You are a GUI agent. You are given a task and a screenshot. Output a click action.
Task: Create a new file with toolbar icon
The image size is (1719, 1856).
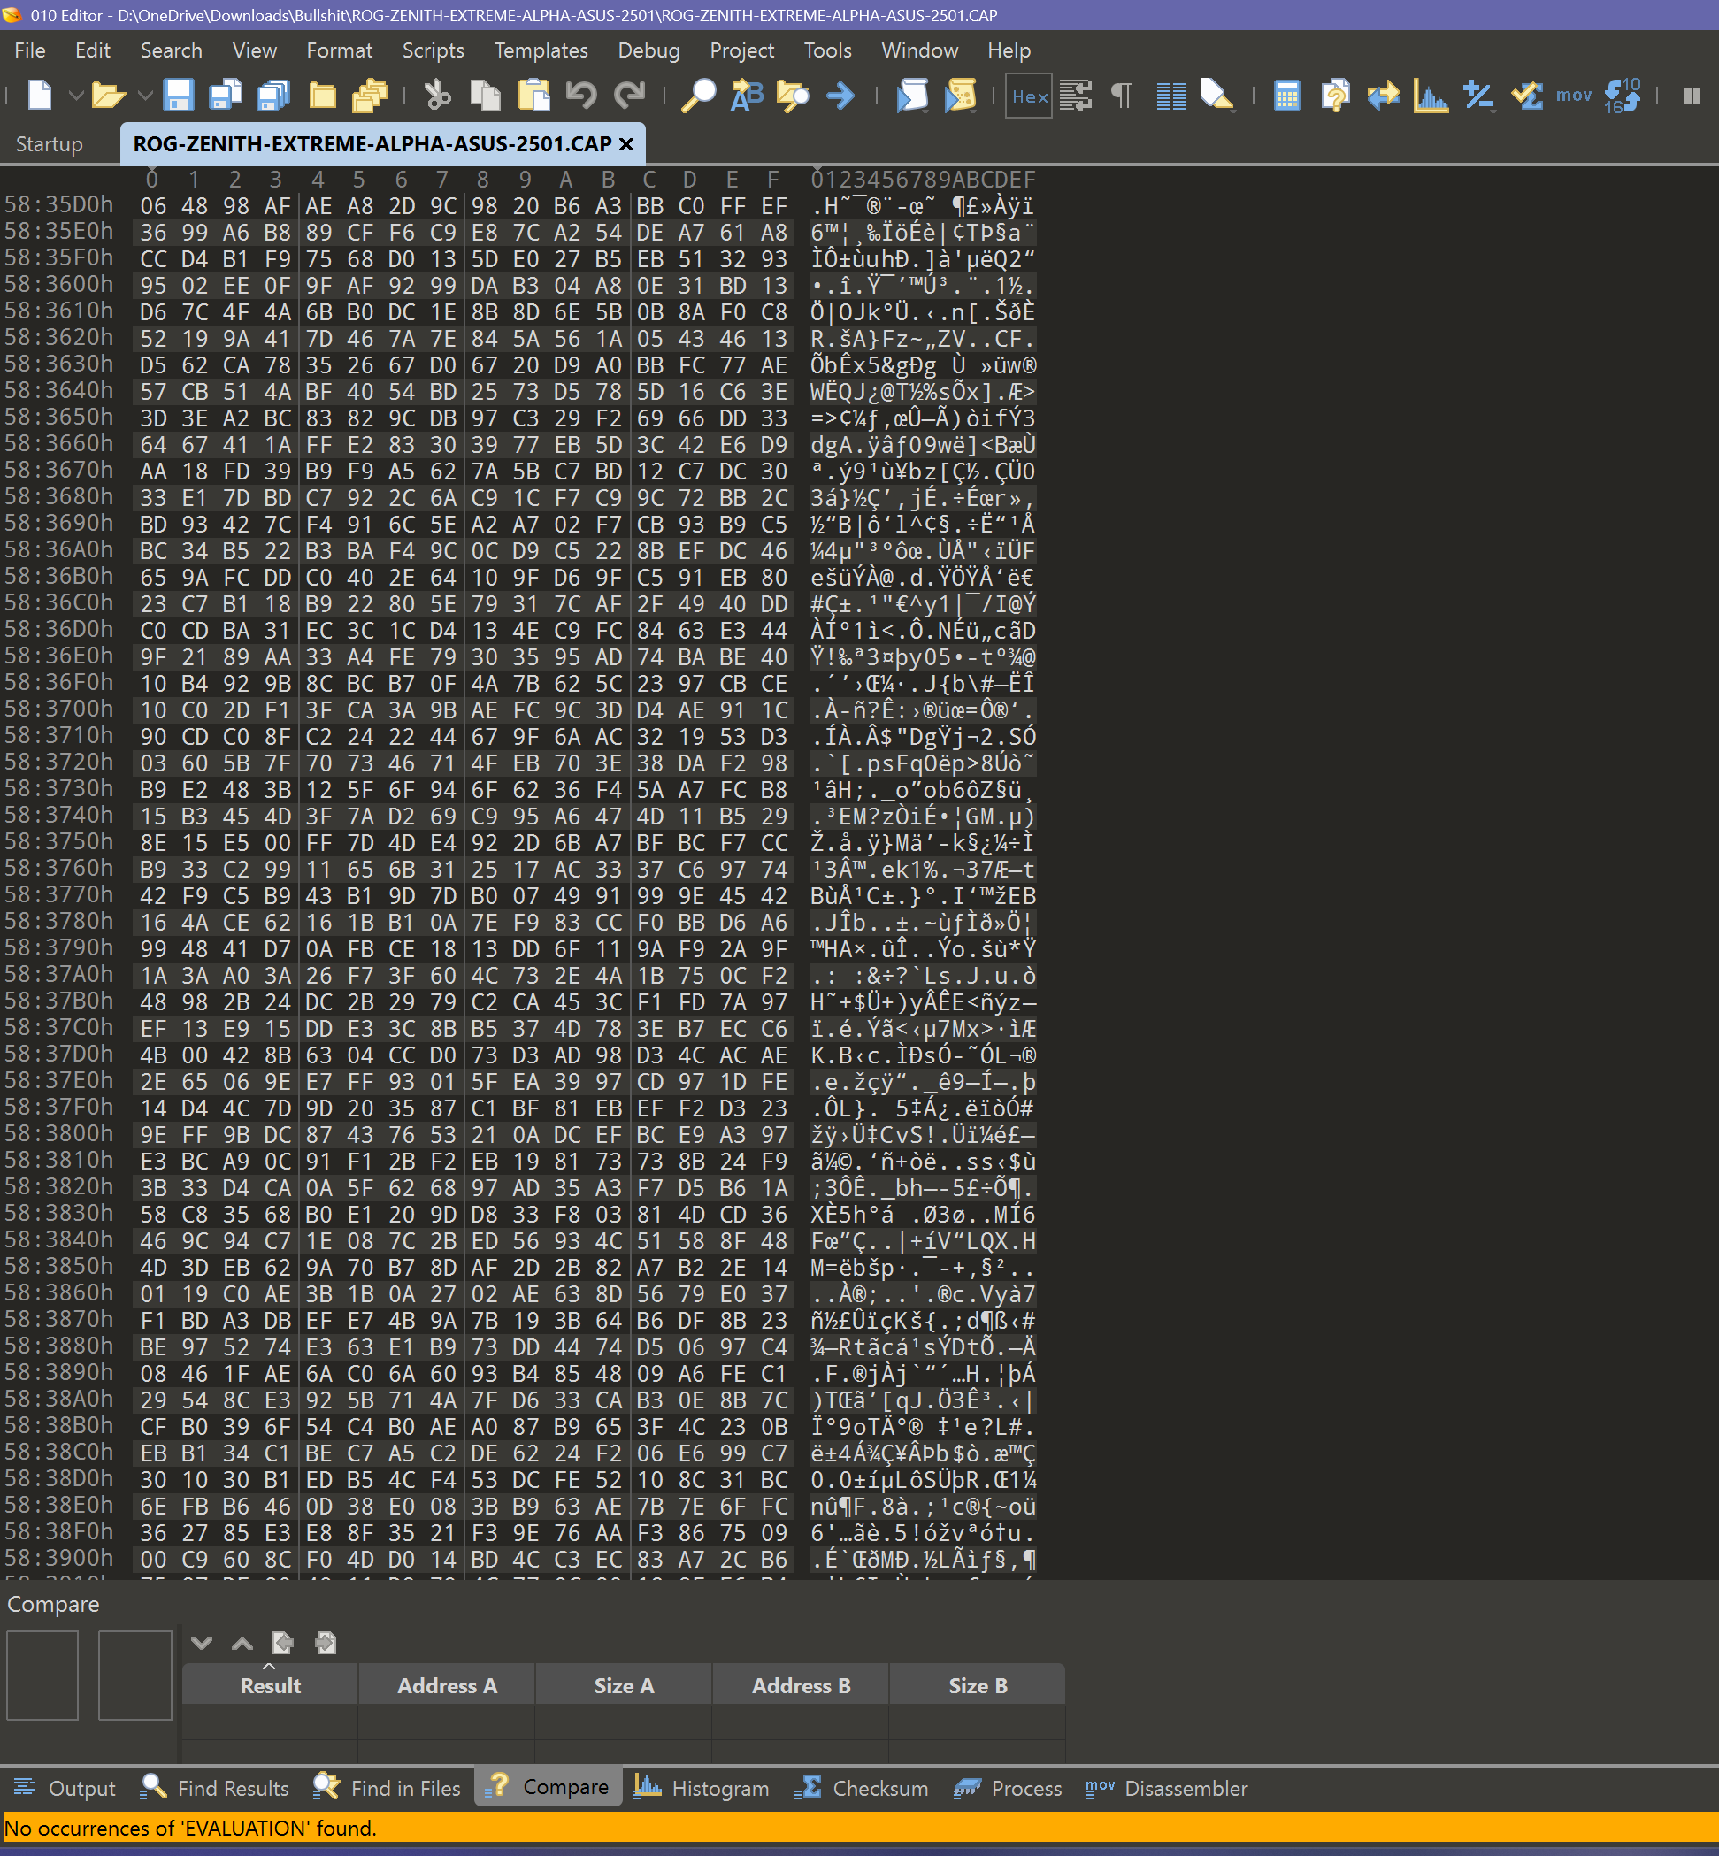pos(40,95)
